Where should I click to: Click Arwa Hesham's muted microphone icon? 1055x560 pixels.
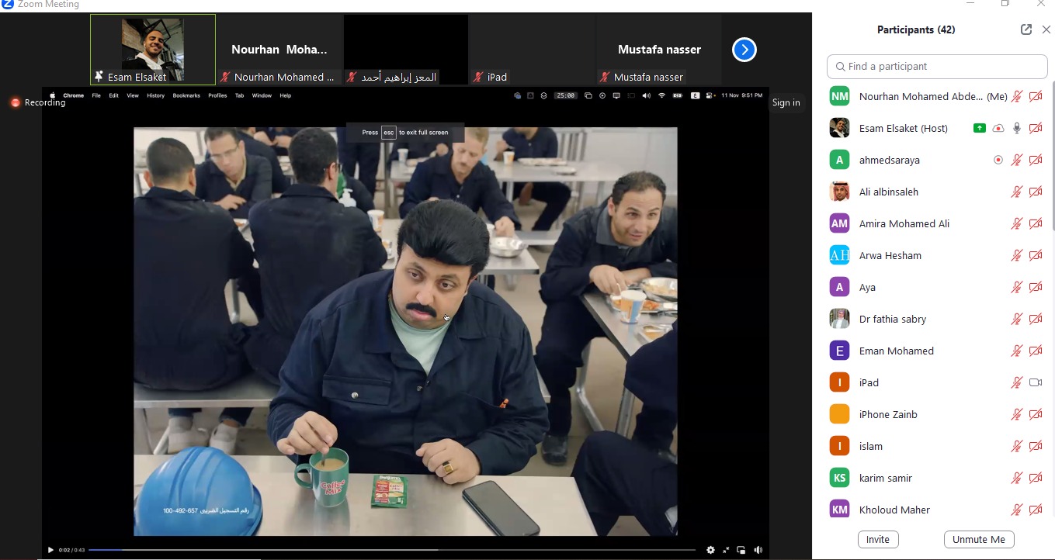[x=1016, y=255]
